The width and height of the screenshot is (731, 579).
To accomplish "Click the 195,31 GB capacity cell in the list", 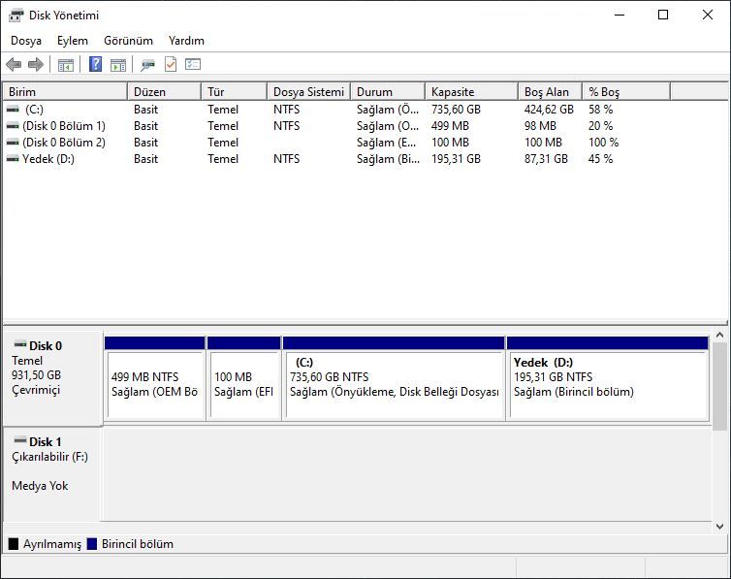I will coord(456,159).
